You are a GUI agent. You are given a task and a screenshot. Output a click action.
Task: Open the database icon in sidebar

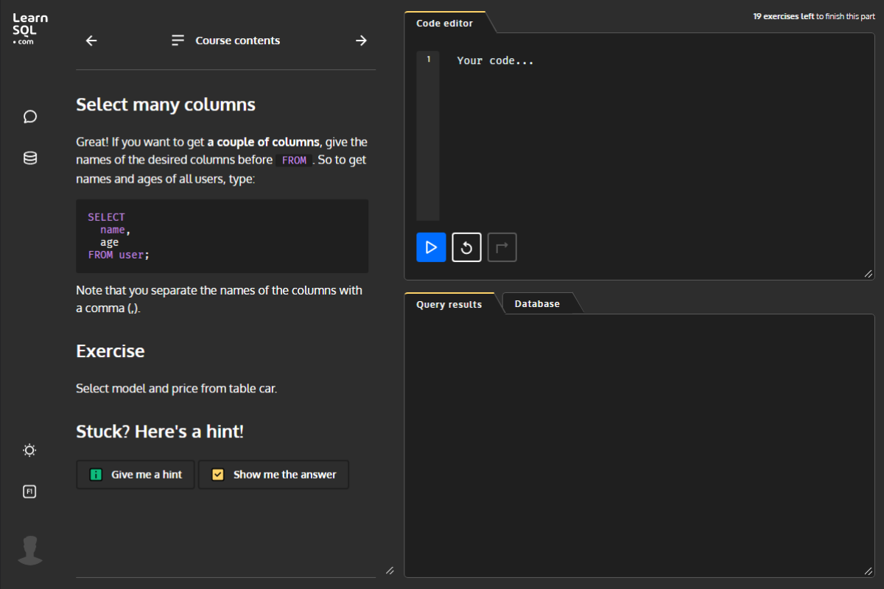tap(30, 158)
